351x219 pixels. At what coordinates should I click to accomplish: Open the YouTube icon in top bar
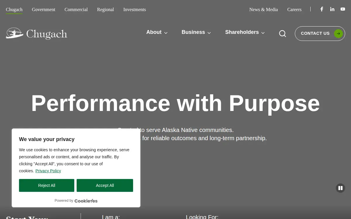tap(343, 9)
